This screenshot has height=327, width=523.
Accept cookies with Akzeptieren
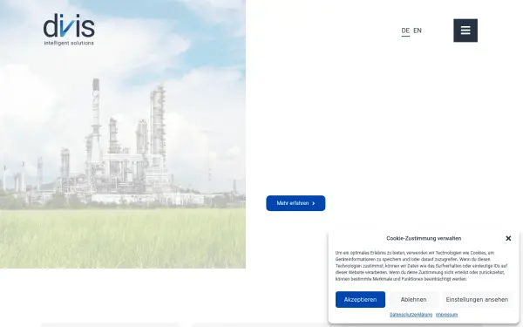(360, 300)
